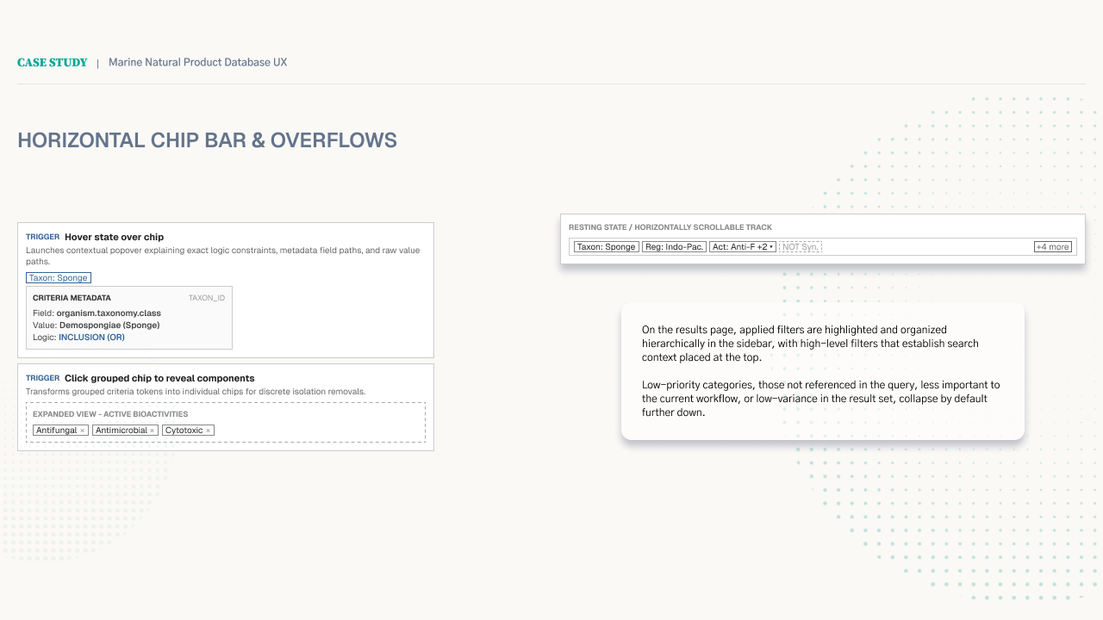
Task: Select 'Taxon: Sponge' chip in the resting track
Action: 607,247
